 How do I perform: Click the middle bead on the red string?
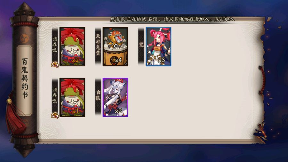point(260,92)
